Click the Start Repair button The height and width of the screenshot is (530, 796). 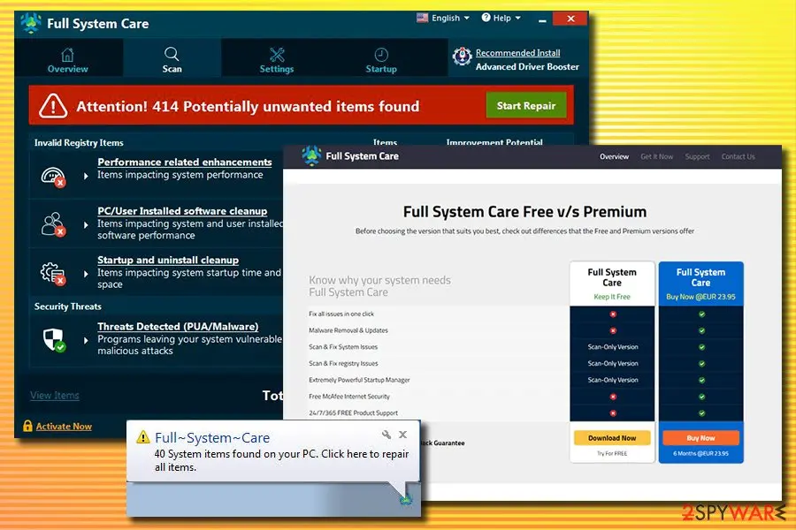point(526,105)
